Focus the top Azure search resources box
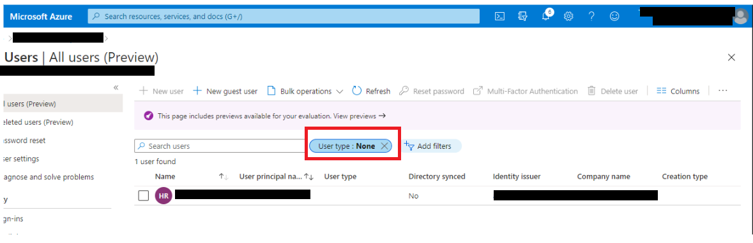Viewport: 753px width, 243px height. point(284,17)
